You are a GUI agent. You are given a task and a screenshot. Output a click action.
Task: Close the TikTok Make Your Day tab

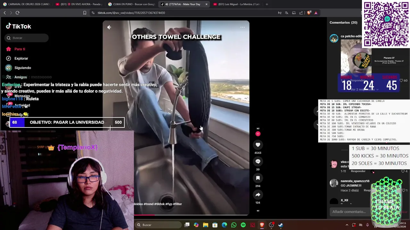pyautogui.click(x=206, y=4)
